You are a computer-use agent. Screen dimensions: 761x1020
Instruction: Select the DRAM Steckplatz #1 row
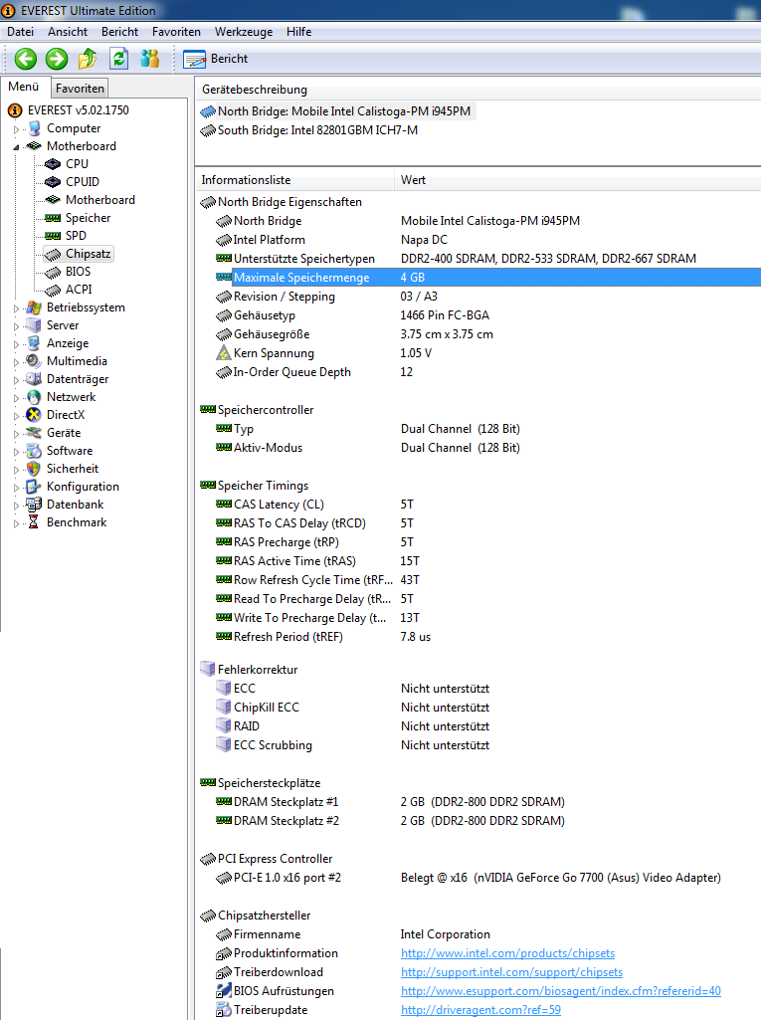478,802
